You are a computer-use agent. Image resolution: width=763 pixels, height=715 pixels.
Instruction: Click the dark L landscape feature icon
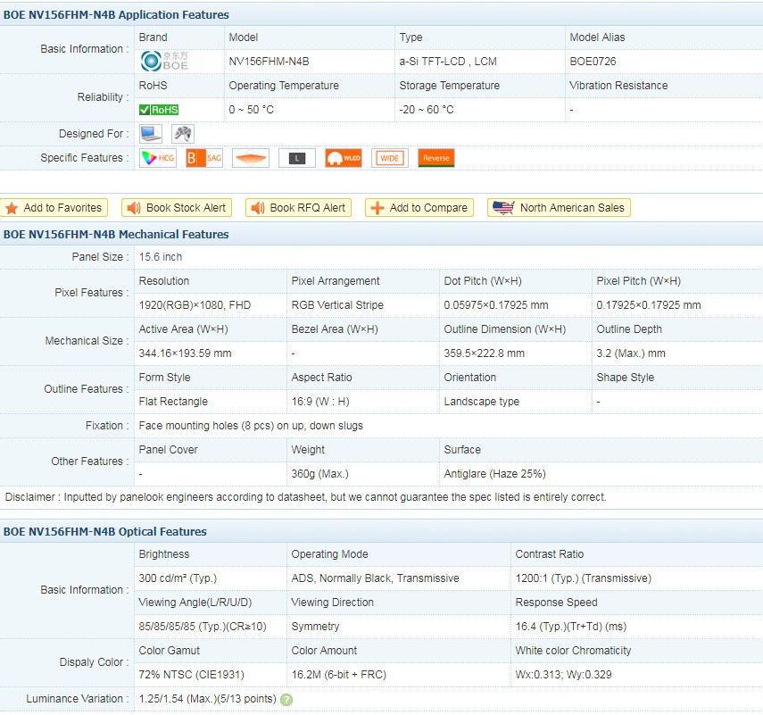(x=297, y=158)
